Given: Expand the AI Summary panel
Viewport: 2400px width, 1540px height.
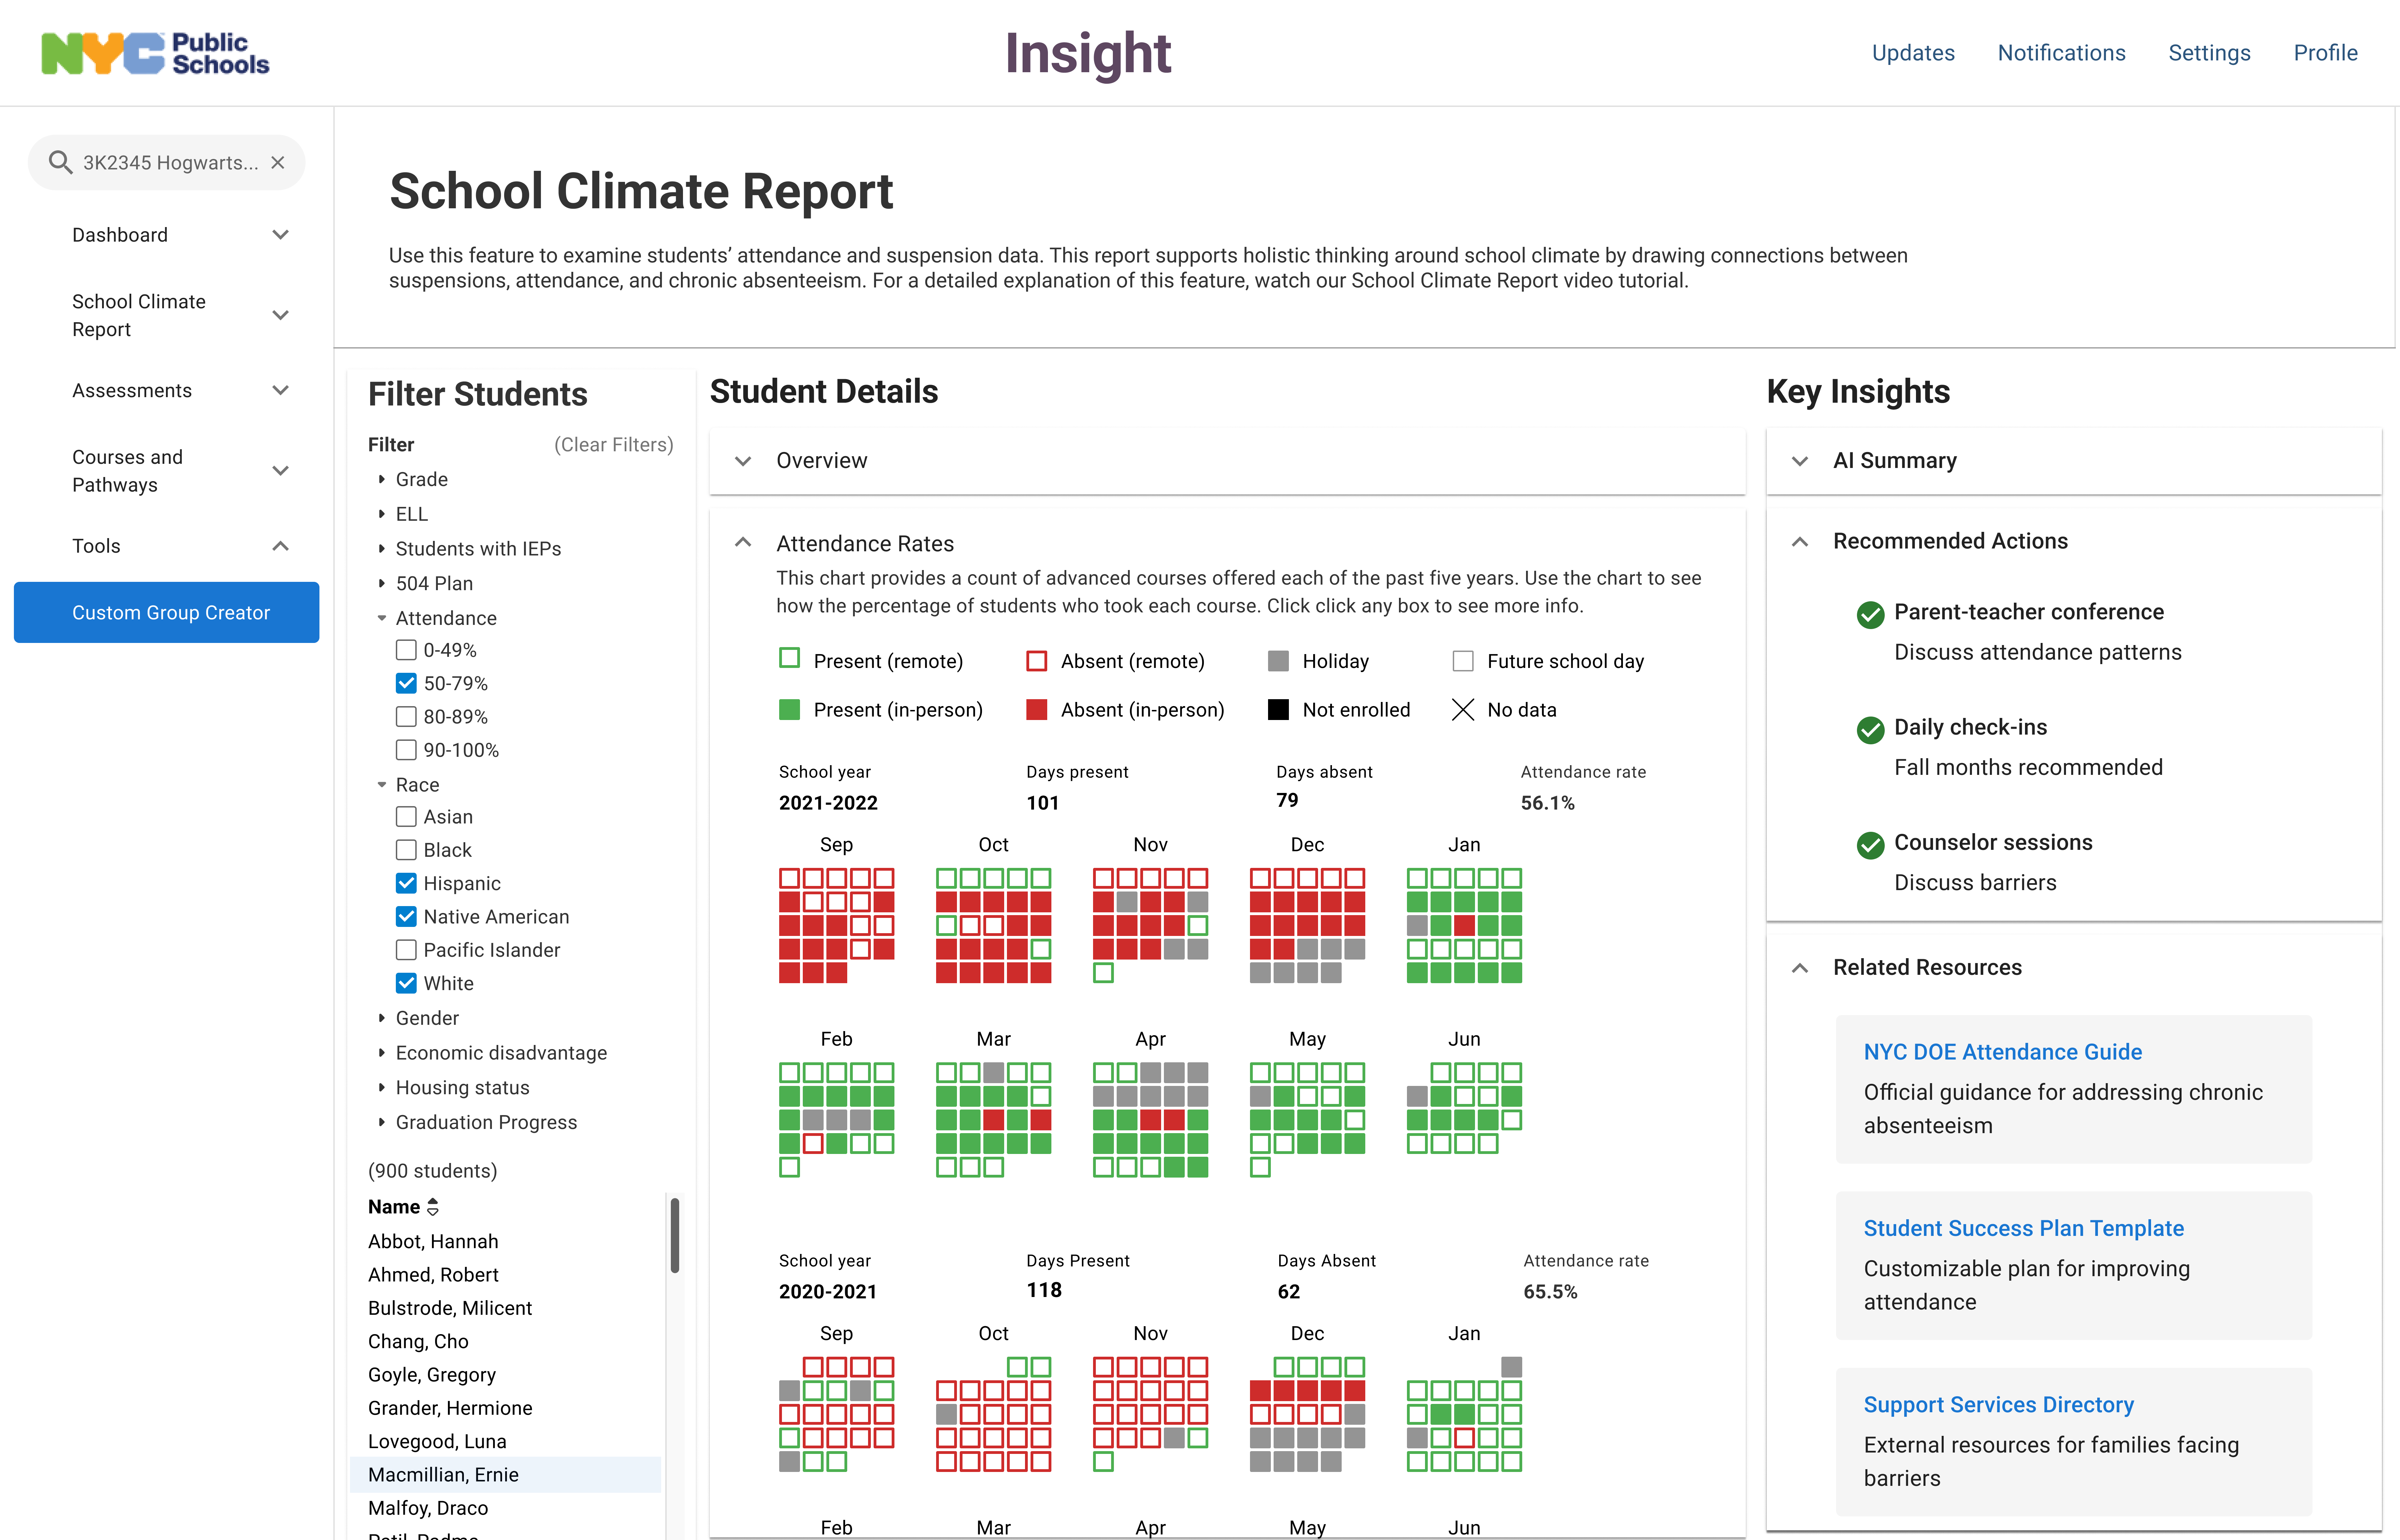Looking at the screenshot, I should click(x=1800, y=461).
